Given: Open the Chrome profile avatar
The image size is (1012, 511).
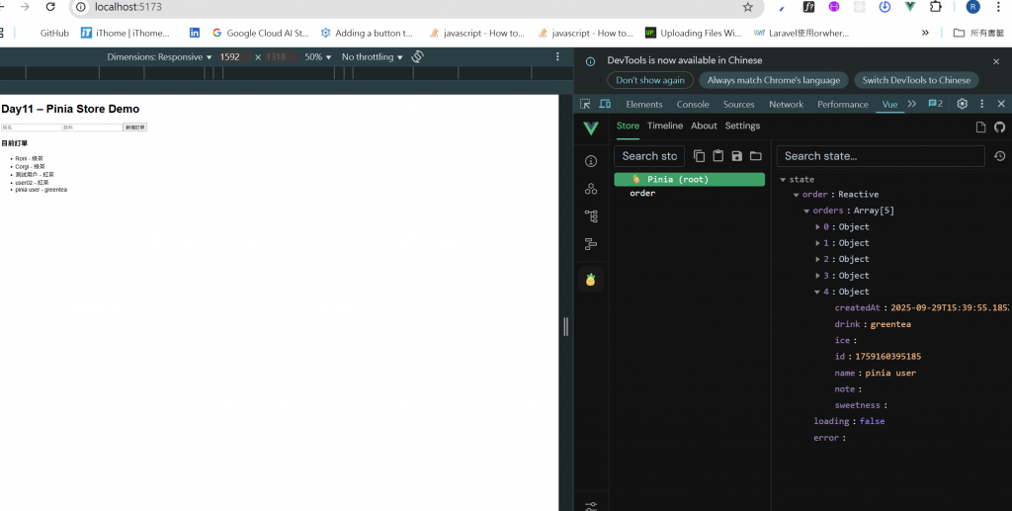Looking at the screenshot, I should (x=972, y=7).
